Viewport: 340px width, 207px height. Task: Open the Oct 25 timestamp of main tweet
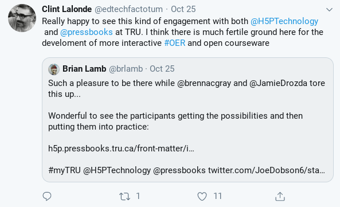[183, 9]
